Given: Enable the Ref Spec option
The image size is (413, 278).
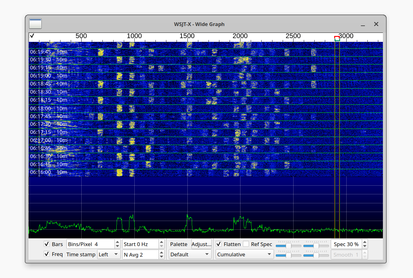Looking at the screenshot, I should pyautogui.click(x=246, y=244).
